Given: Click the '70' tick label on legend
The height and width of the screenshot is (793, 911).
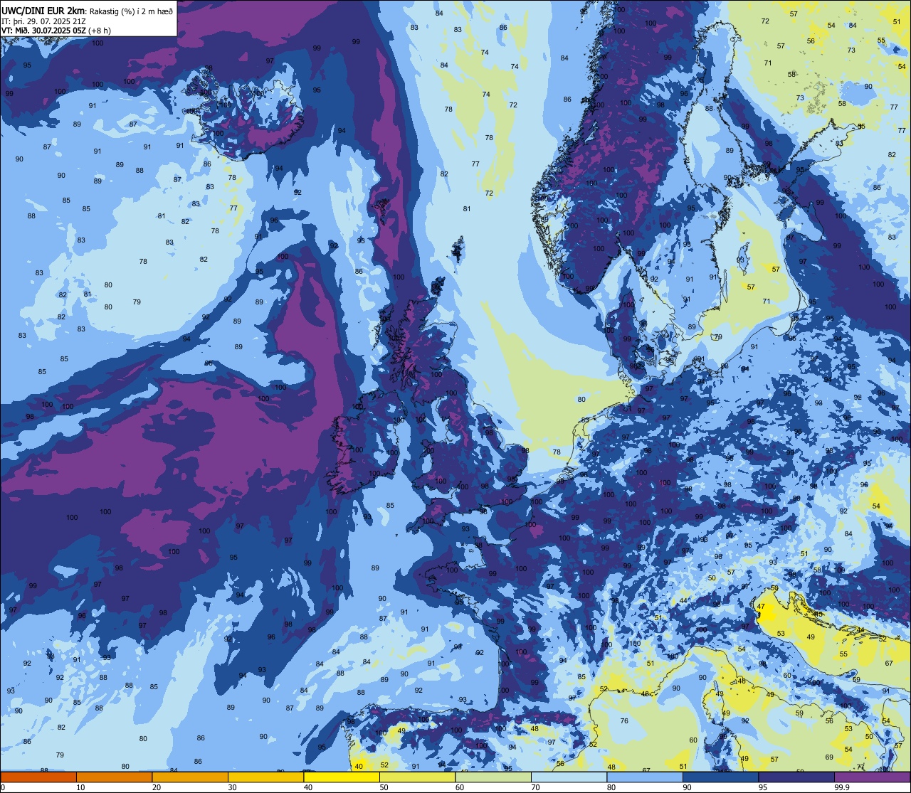Looking at the screenshot, I should [535, 787].
